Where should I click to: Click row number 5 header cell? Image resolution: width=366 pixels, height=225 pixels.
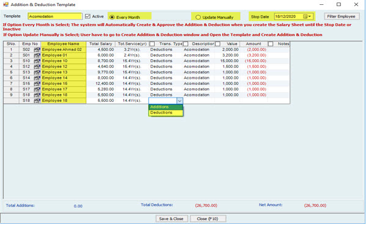point(11,72)
